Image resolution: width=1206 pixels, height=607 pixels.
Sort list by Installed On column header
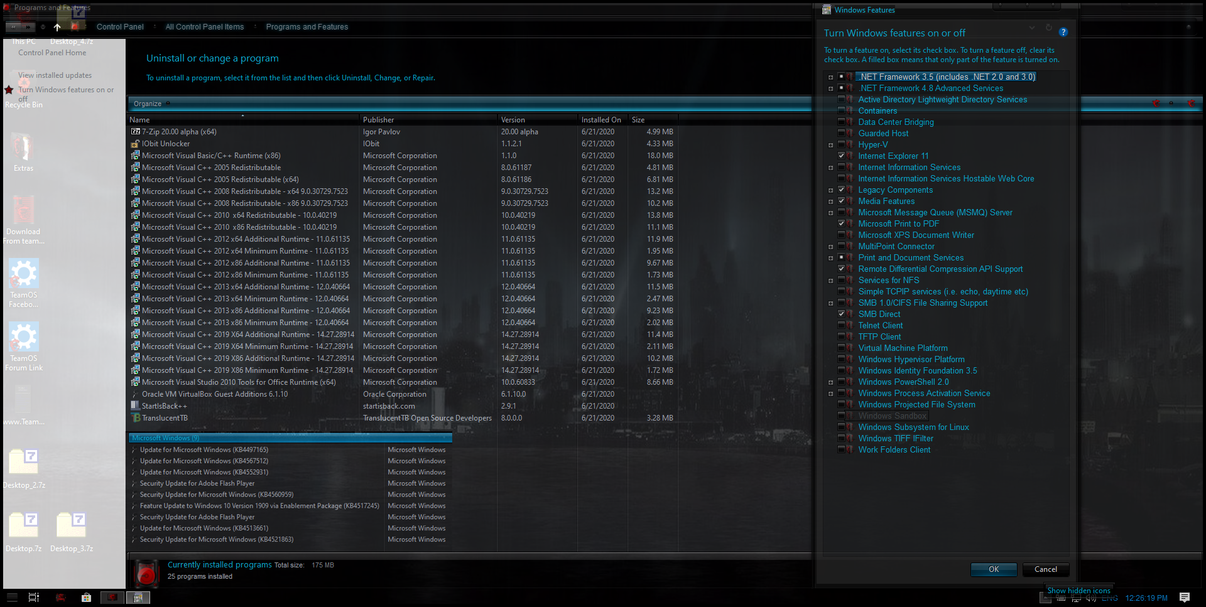coord(603,119)
